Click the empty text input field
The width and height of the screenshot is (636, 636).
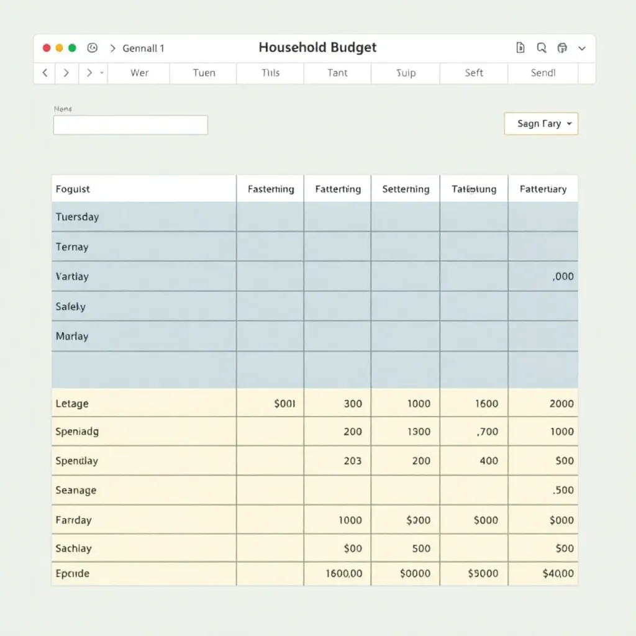coord(130,125)
